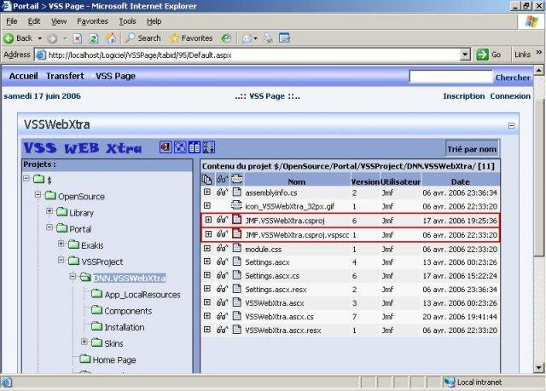The width and height of the screenshot is (546, 391).
Task: Open the Tools menu
Action: coord(128,20)
